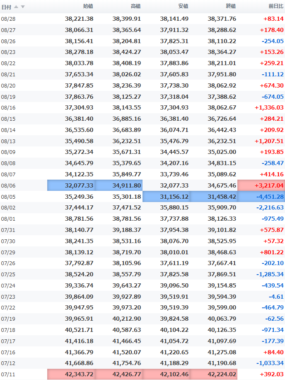
Task: Select the change value -1,285.34
Action: click(270, 274)
